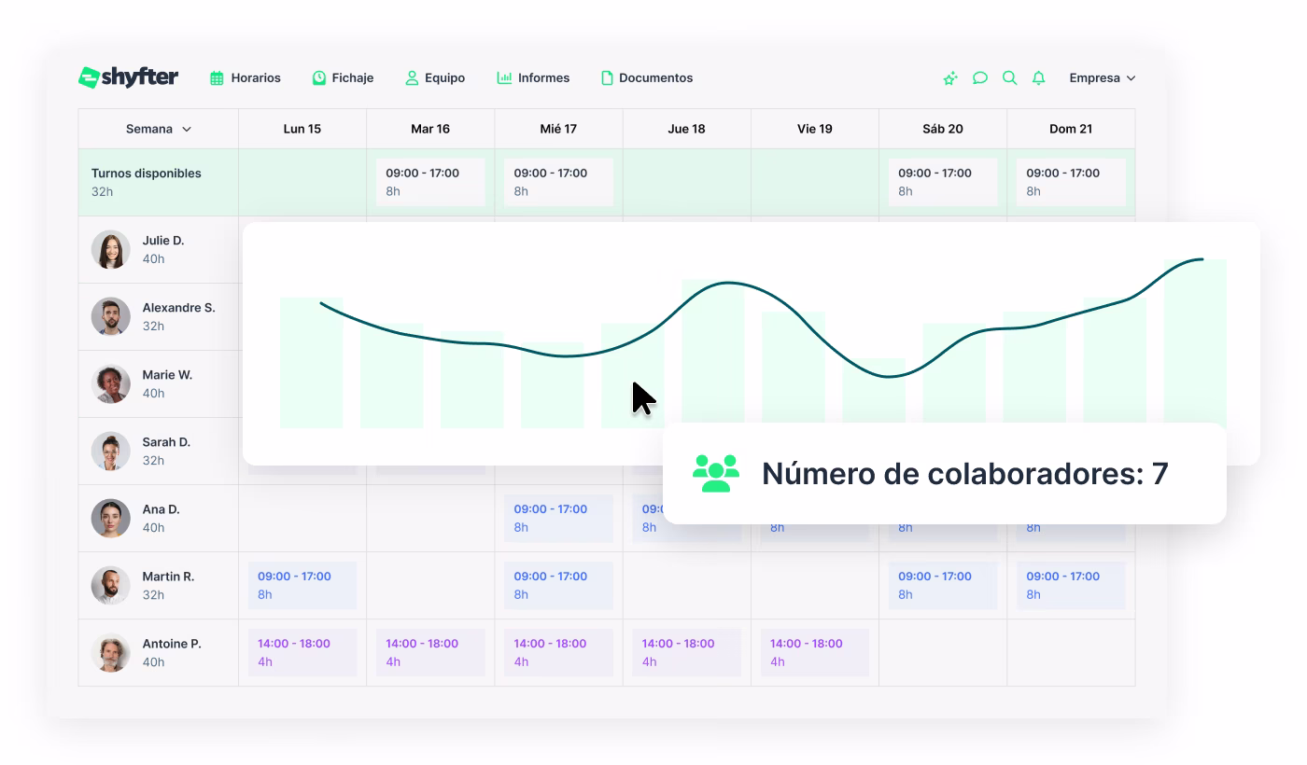This screenshot has width=1307, height=765.
Task: Click the tallest rightmost chart bar
Action: [1195, 343]
